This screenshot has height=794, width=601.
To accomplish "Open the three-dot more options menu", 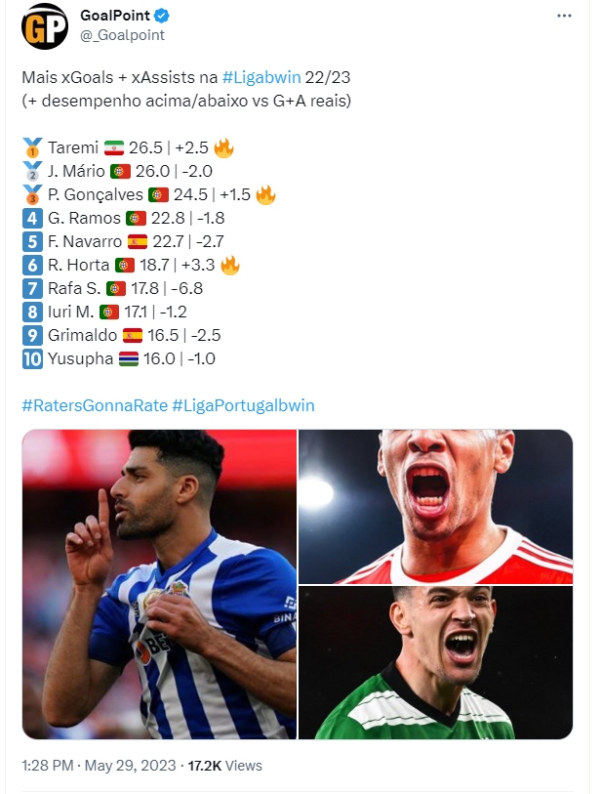I will tap(564, 17).
